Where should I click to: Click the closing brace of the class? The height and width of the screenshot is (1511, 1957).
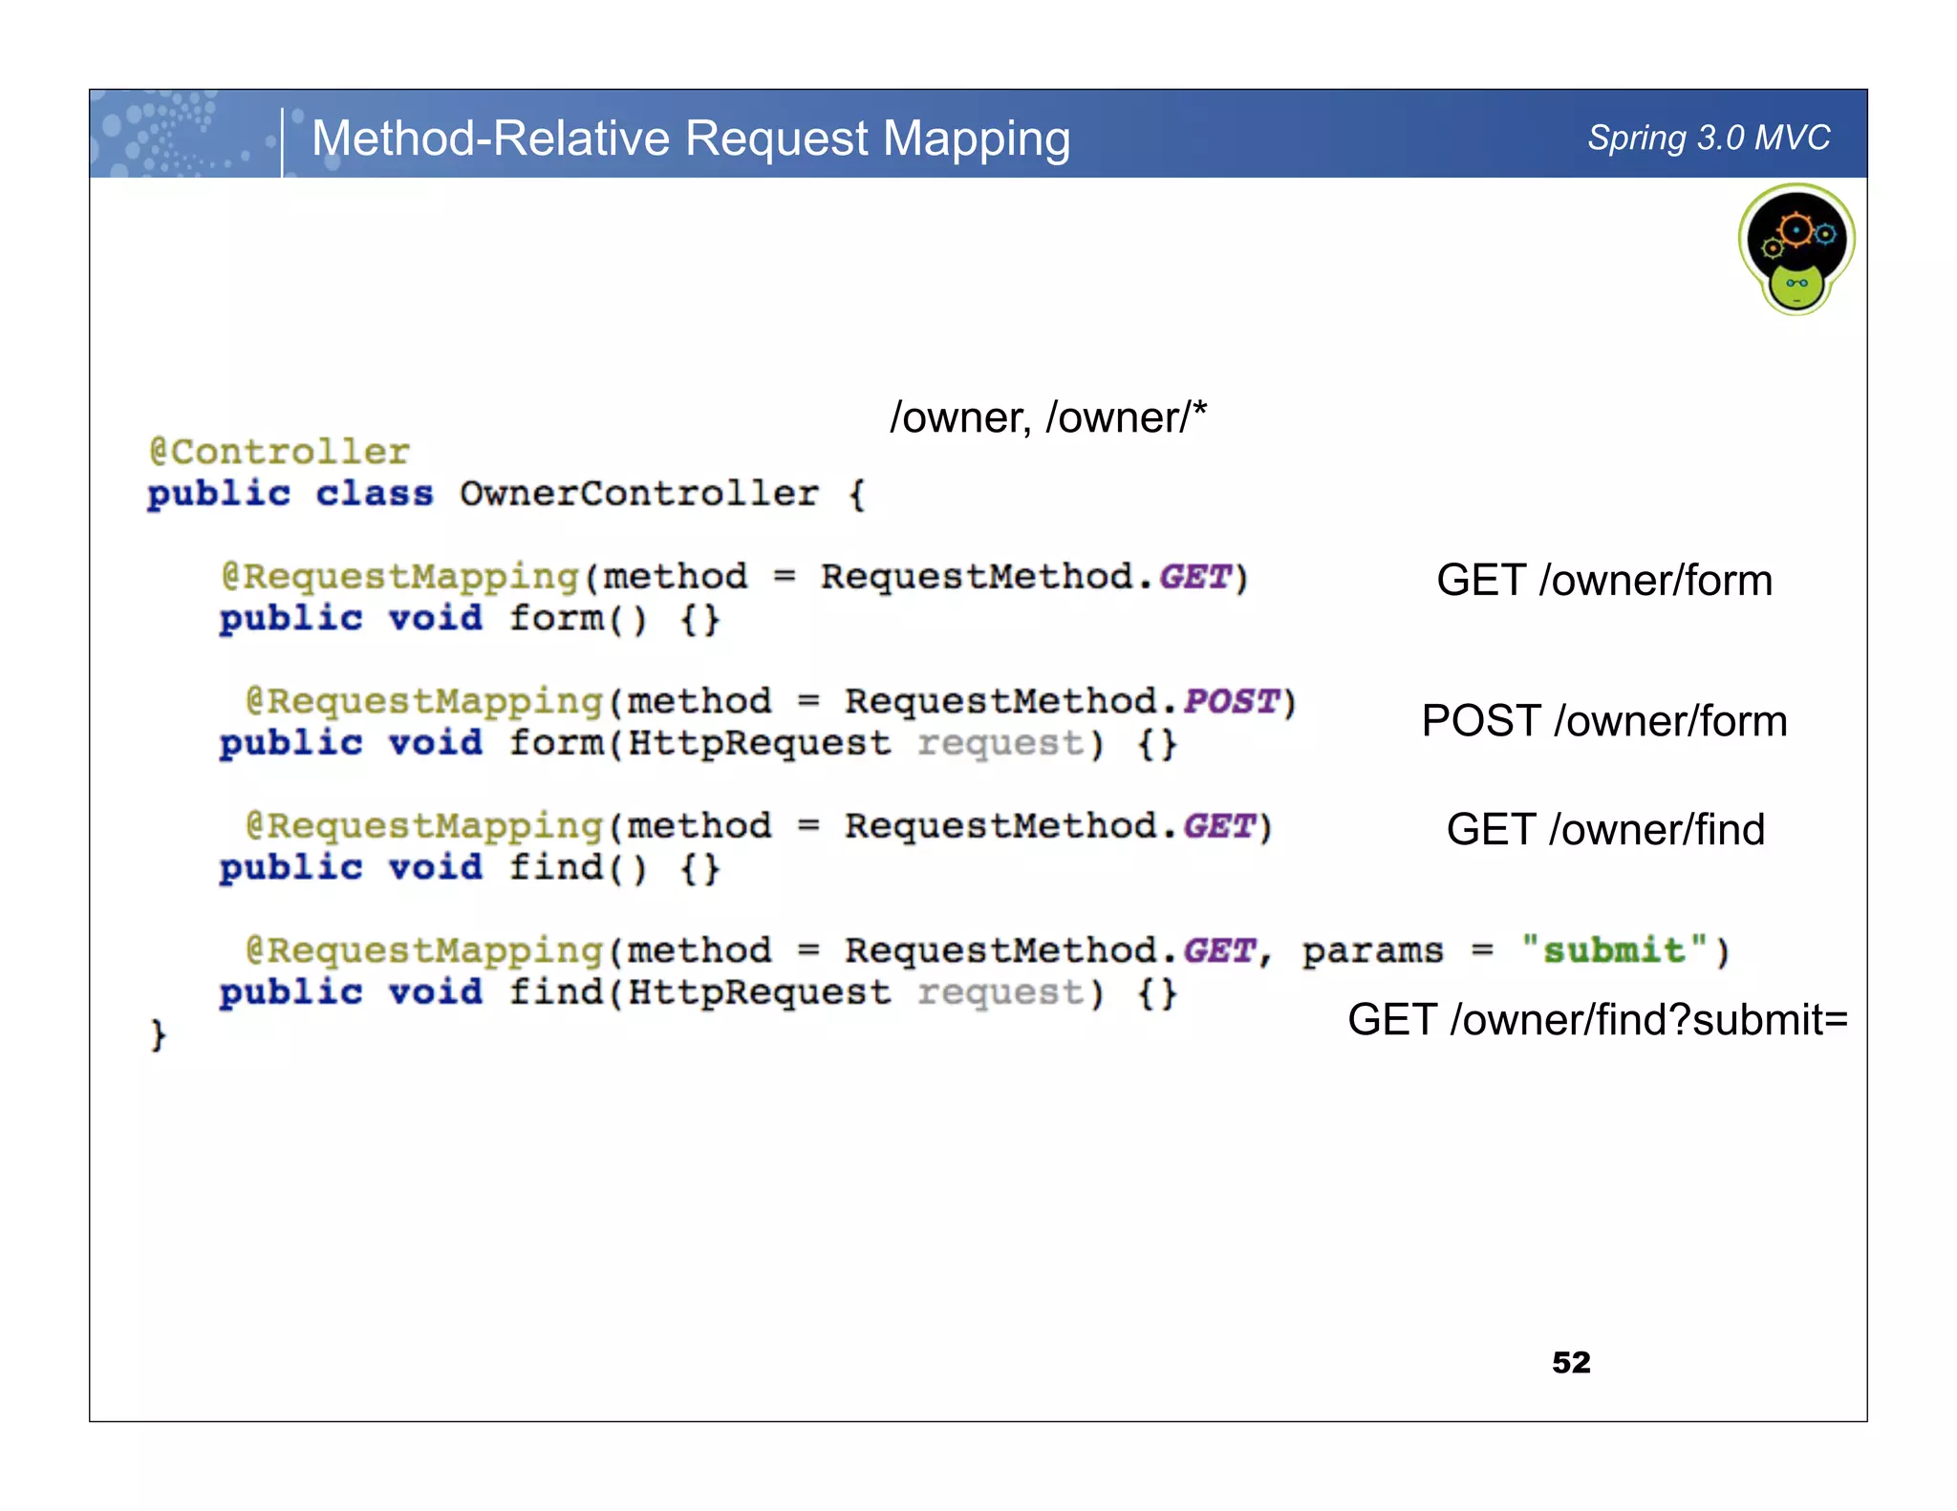pyautogui.click(x=158, y=1034)
